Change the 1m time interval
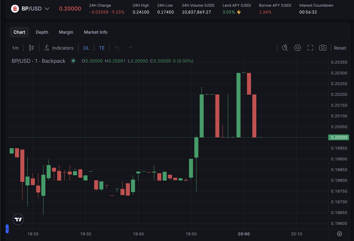Viewport: 354px width, 241px height. coord(15,48)
